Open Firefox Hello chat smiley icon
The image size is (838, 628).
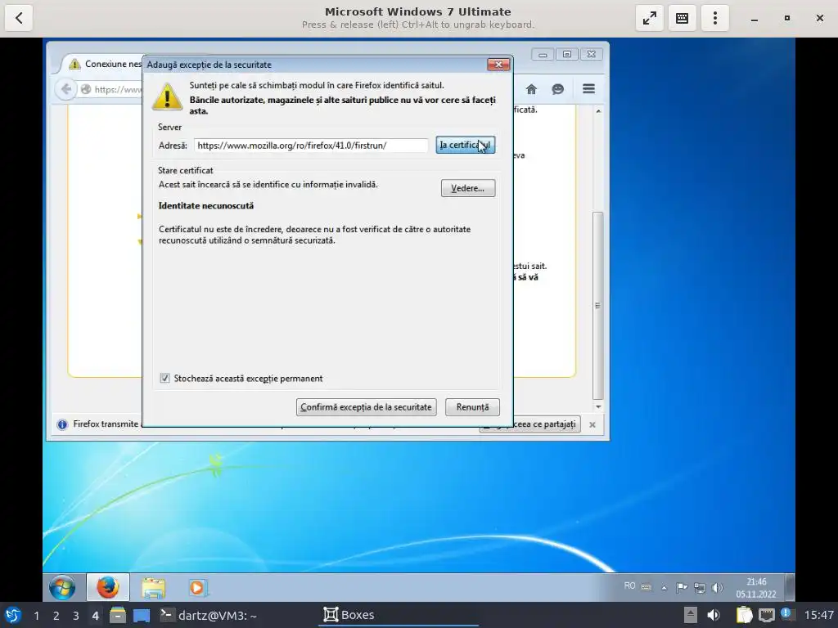pyautogui.click(x=557, y=89)
